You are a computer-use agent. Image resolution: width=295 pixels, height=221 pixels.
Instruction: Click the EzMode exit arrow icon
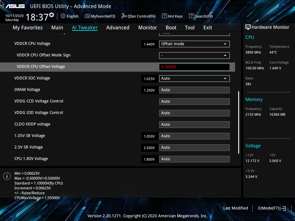click(x=283, y=208)
